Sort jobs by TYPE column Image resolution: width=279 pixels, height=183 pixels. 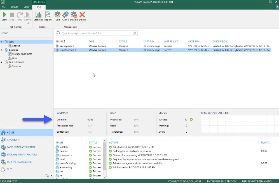click(x=91, y=41)
